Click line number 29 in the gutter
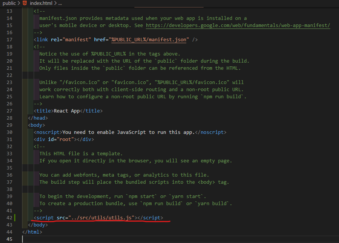The height and width of the screenshot is (243, 339). point(9,125)
